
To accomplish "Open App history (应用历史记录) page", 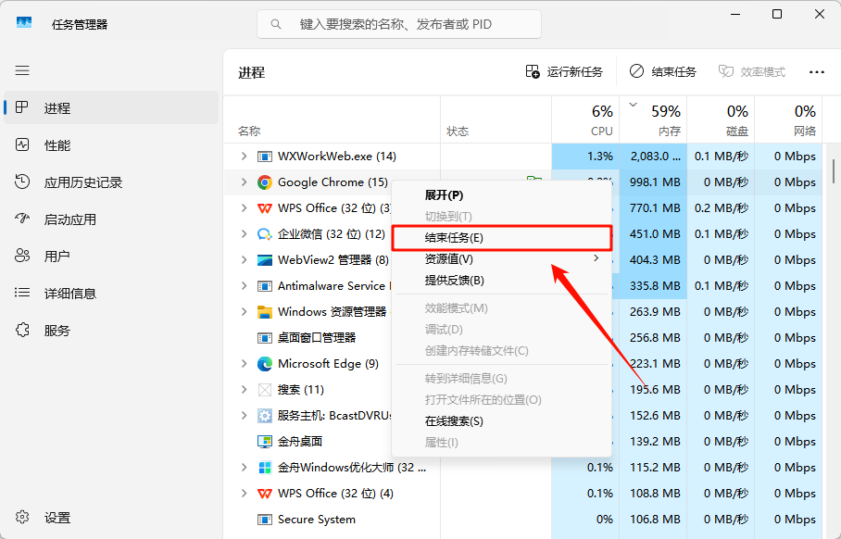I will (x=82, y=182).
